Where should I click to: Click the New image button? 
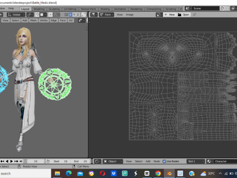[170, 15]
